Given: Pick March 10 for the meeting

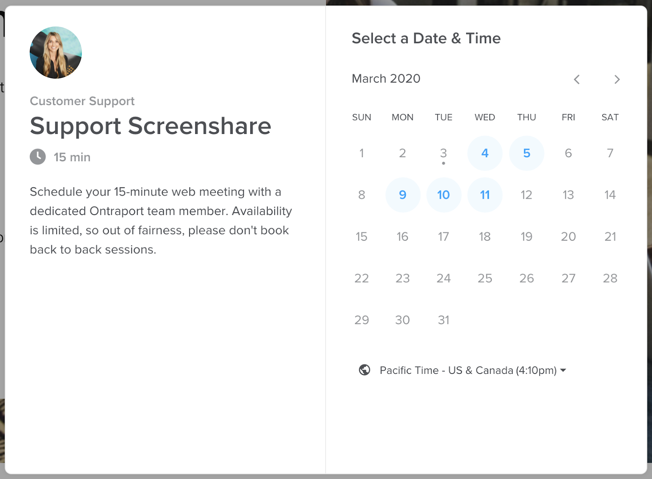Looking at the screenshot, I should tap(444, 195).
